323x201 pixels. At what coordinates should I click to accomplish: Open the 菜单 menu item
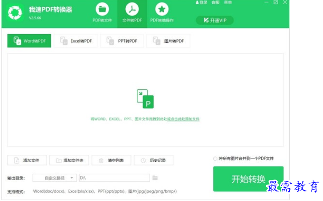pyautogui.click(x=228, y=2)
